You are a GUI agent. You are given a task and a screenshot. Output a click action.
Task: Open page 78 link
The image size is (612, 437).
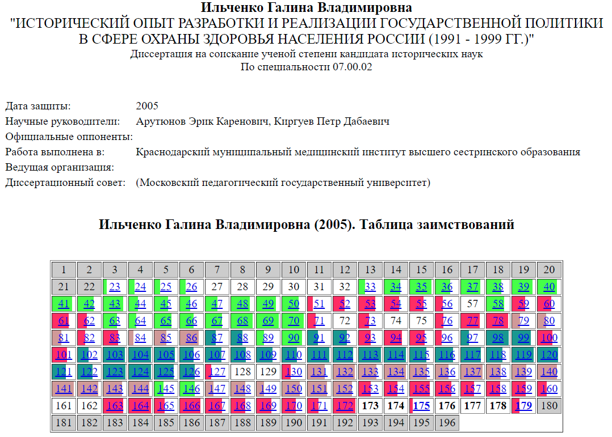498,321
